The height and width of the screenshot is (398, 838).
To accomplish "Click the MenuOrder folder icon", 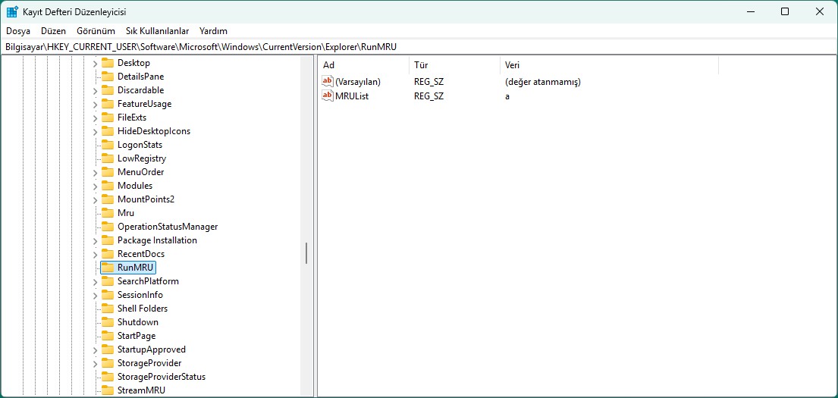I will point(108,172).
